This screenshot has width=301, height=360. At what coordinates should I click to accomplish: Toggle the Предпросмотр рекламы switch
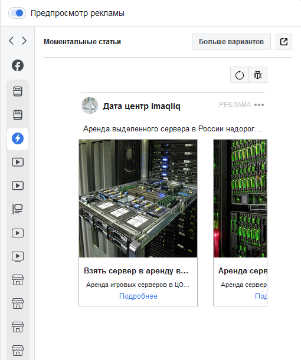point(17,13)
